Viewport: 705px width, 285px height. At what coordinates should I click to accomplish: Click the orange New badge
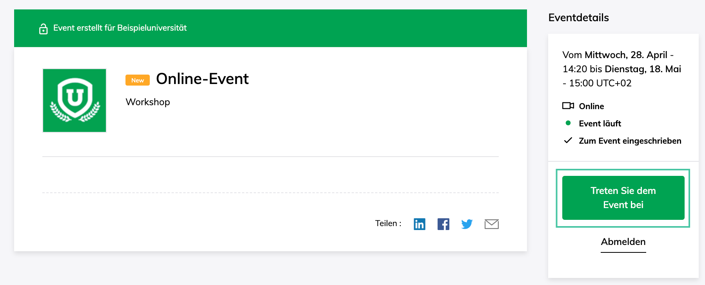pyautogui.click(x=138, y=80)
